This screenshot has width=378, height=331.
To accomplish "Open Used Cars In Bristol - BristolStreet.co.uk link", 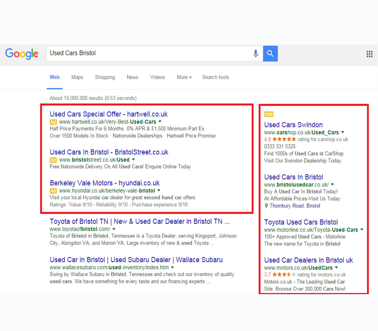I will [109, 152].
